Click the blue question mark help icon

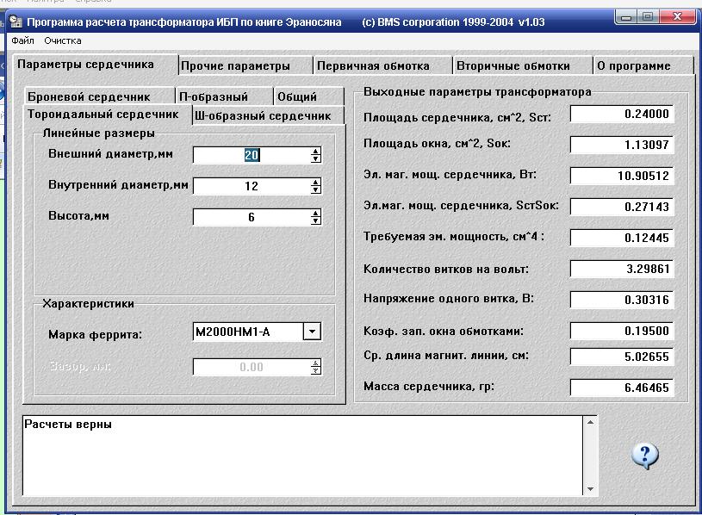tap(645, 455)
